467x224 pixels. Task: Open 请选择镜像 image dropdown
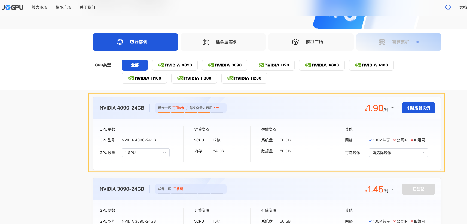click(398, 153)
